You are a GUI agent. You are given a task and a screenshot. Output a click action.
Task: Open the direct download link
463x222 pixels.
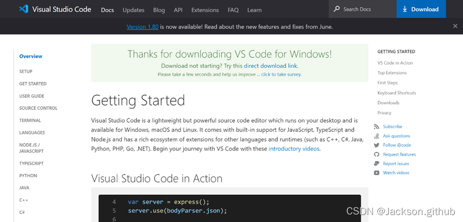click(x=271, y=66)
